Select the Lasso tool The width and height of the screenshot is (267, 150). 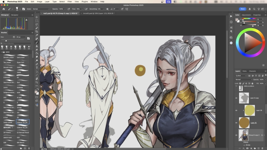(37, 24)
